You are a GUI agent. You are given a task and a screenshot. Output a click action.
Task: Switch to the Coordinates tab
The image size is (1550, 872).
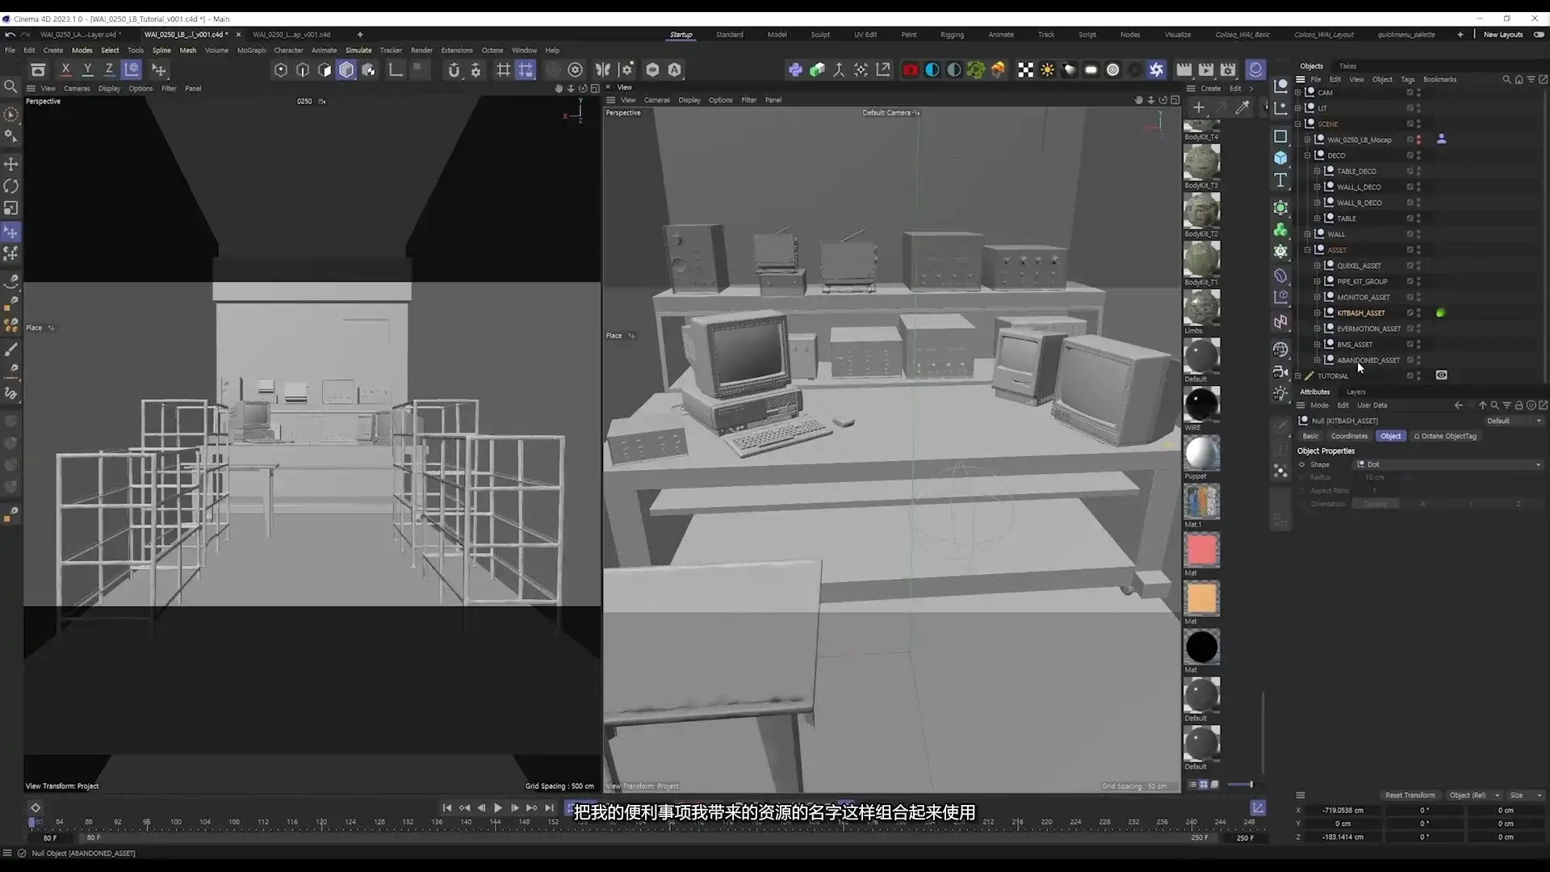tap(1349, 436)
